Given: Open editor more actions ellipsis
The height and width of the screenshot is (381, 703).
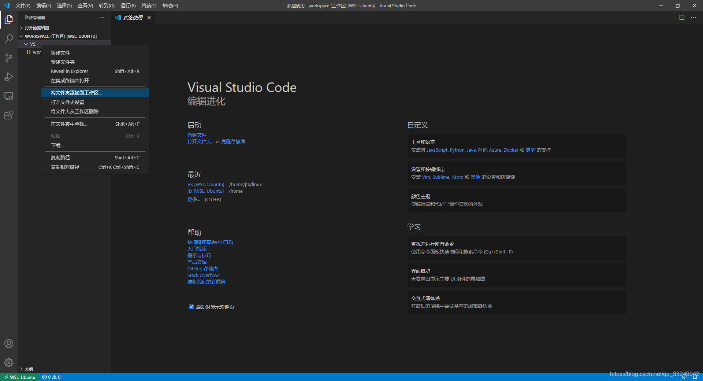Looking at the screenshot, I should pos(693,18).
